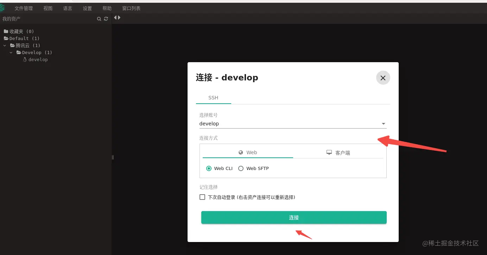Click the 记住选择 label
Image resolution: width=487 pixels, height=255 pixels.
click(x=209, y=187)
